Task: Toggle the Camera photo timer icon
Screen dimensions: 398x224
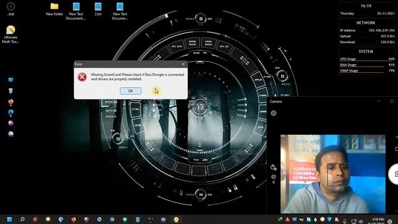Action: (x=274, y=167)
